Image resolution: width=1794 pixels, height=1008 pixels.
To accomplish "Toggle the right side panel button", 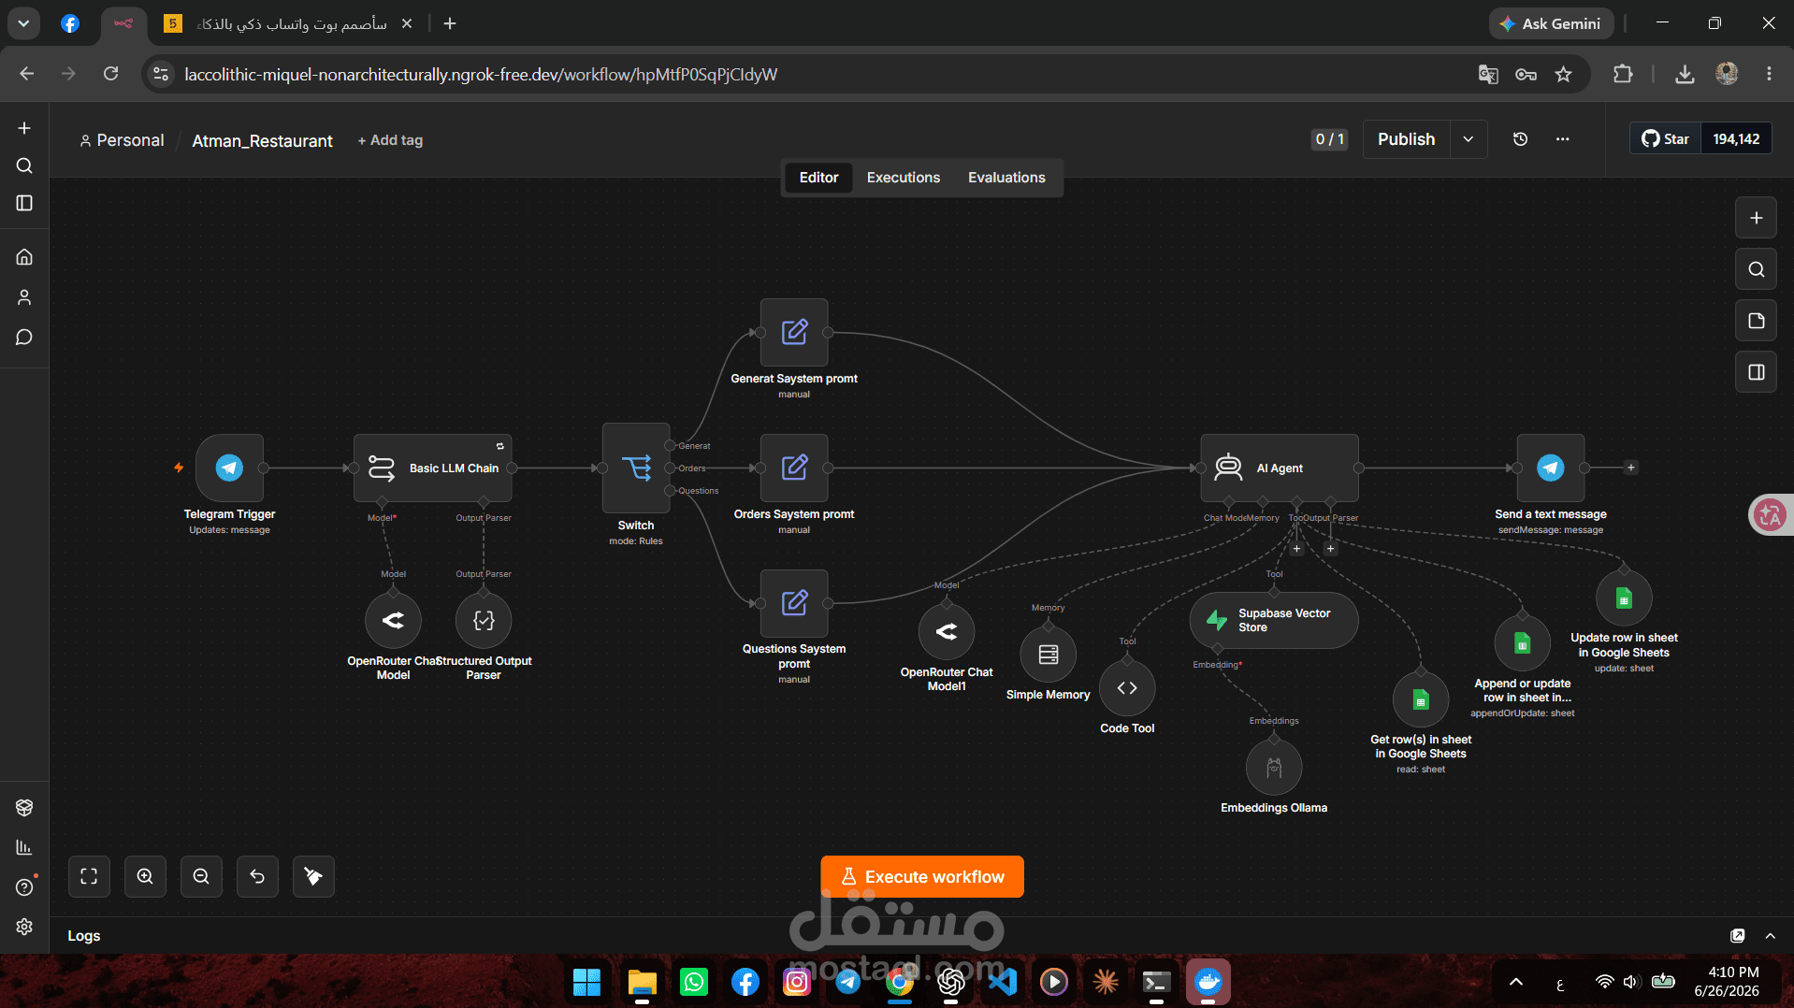I will [1756, 372].
